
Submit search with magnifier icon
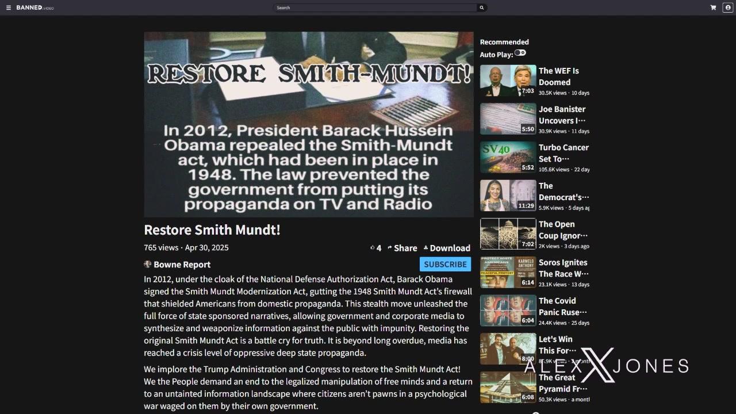[x=482, y=7]
